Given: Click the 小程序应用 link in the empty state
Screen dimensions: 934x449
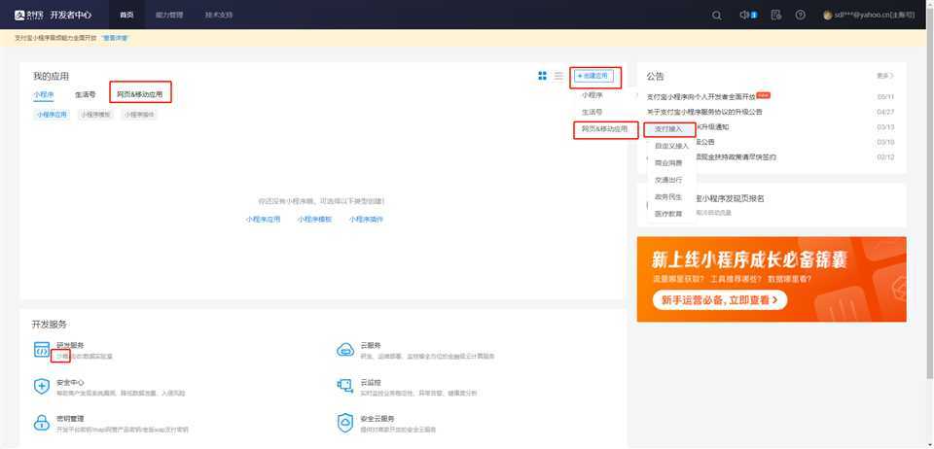Looking at the screenshot, I should [263, 219].
